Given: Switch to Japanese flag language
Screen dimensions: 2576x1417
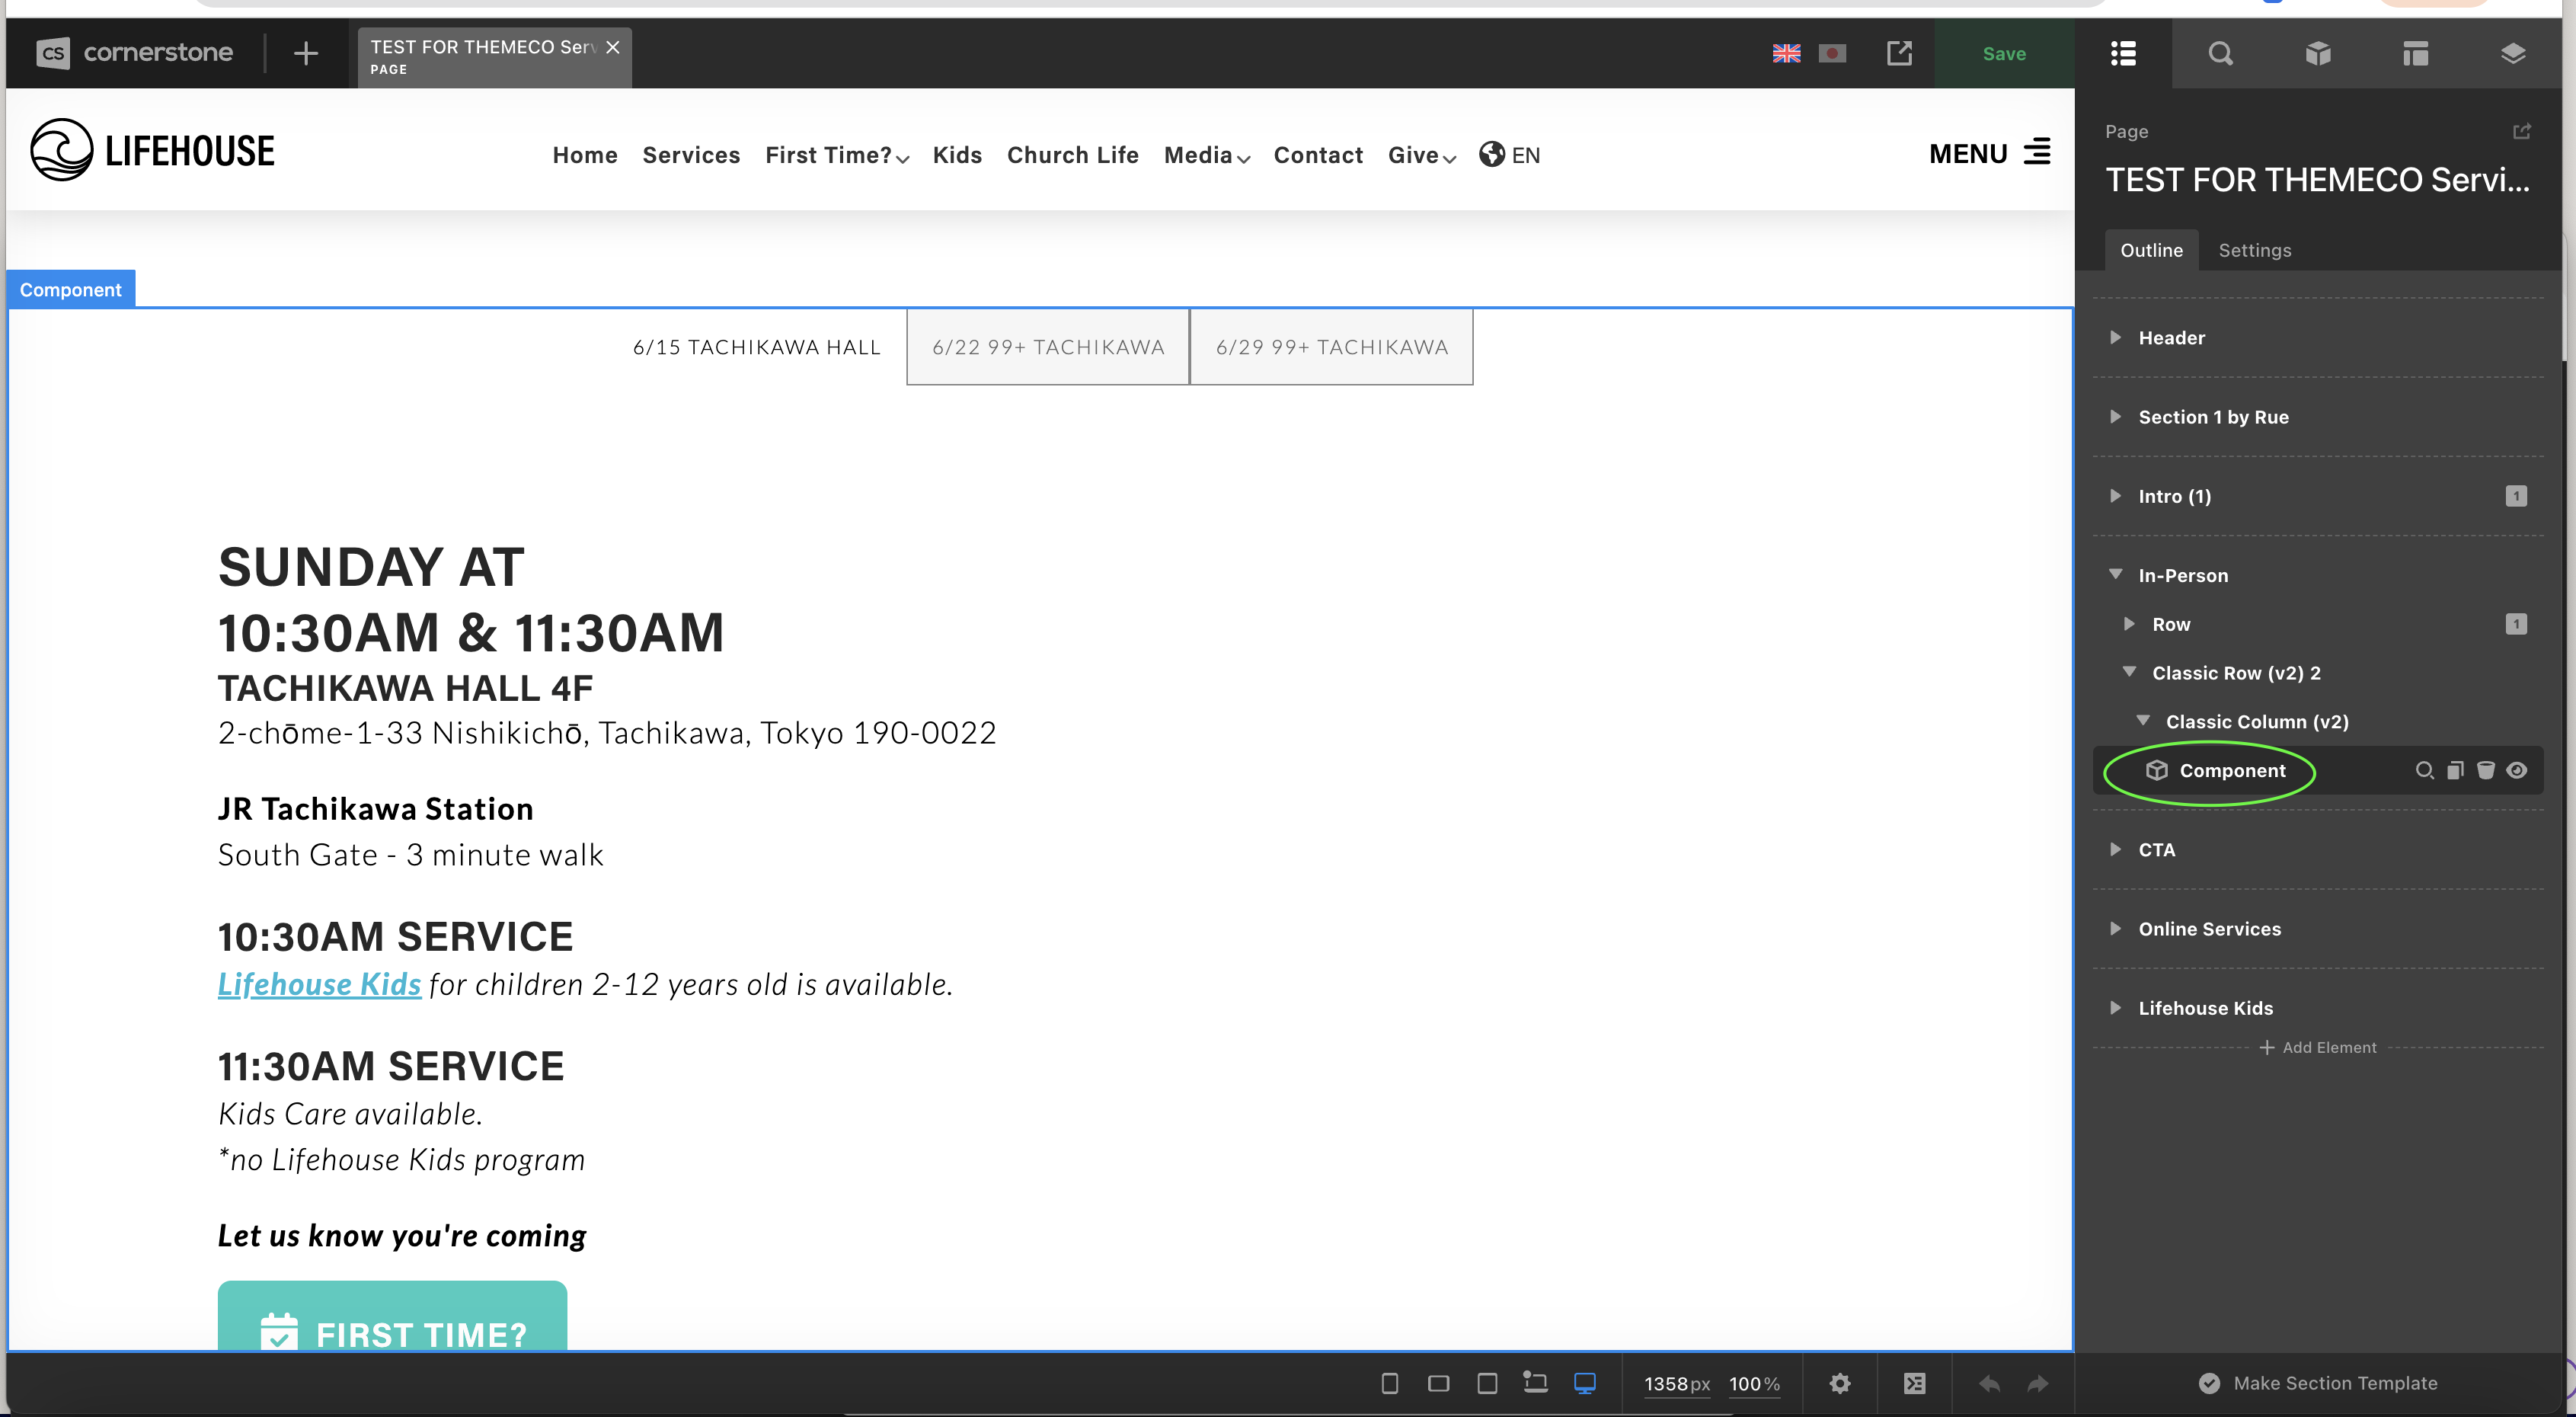Looking at the screenshot, I should pos(1832,53).
